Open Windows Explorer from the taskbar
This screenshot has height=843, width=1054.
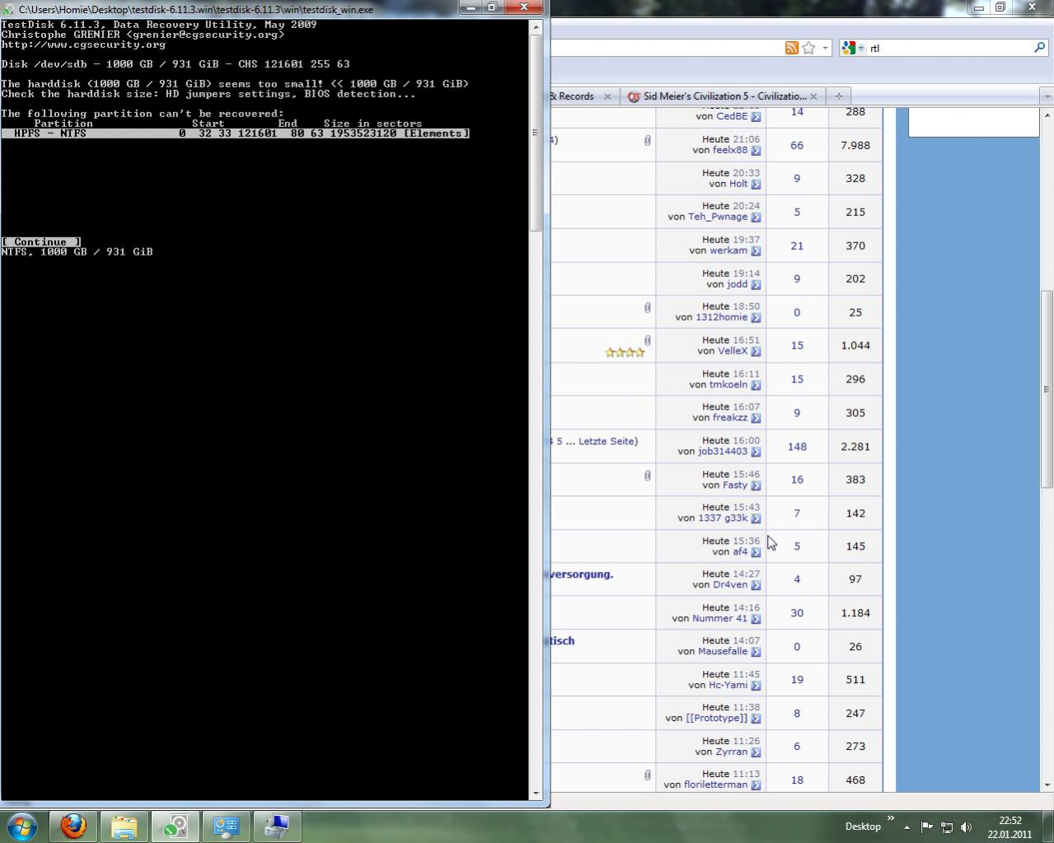coord(124,826)
